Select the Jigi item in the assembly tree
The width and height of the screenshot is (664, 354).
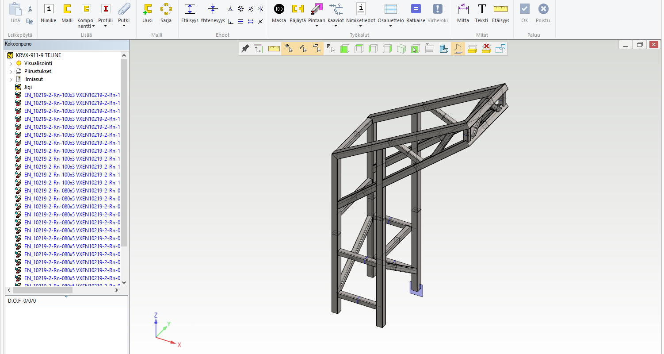(x=28, y=87)
